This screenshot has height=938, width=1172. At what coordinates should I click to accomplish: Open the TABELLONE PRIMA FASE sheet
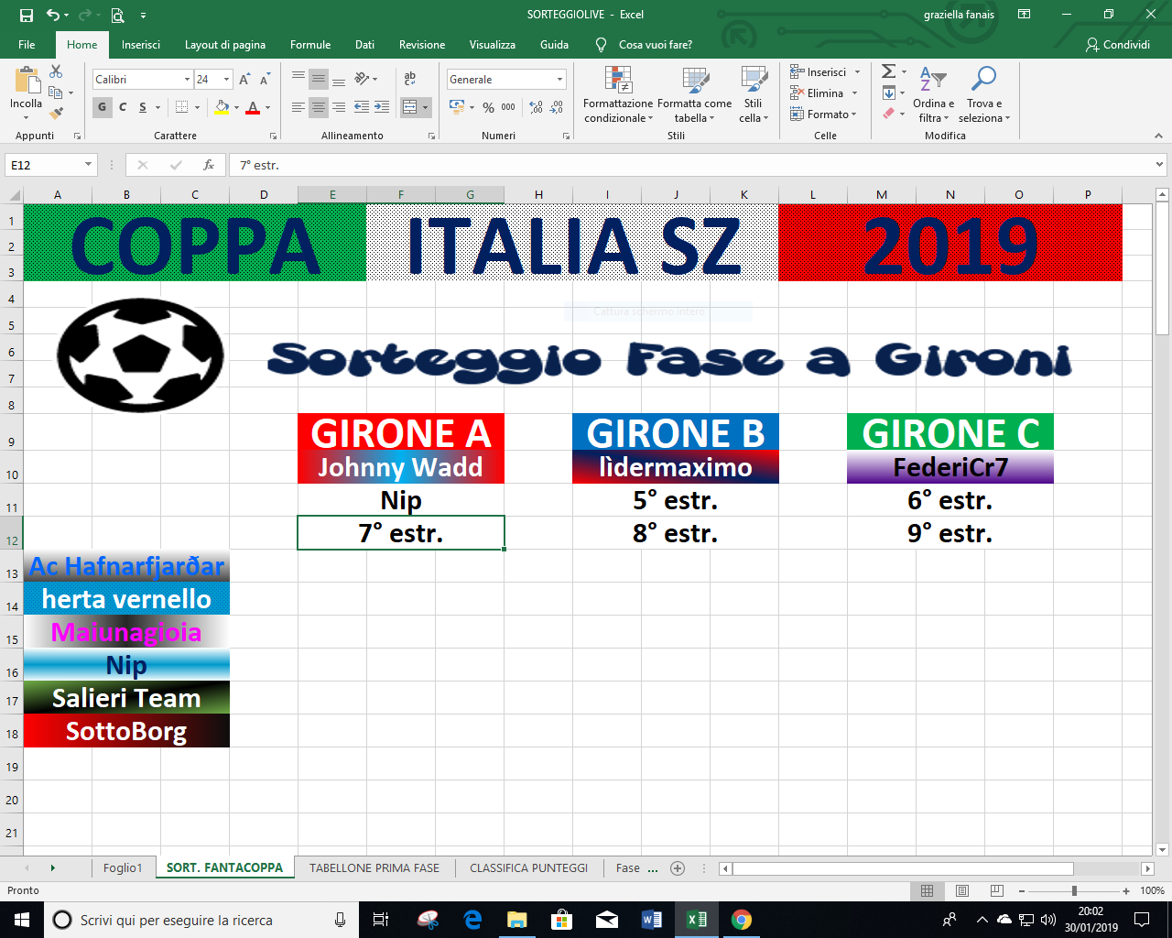(x=374, y=867)
